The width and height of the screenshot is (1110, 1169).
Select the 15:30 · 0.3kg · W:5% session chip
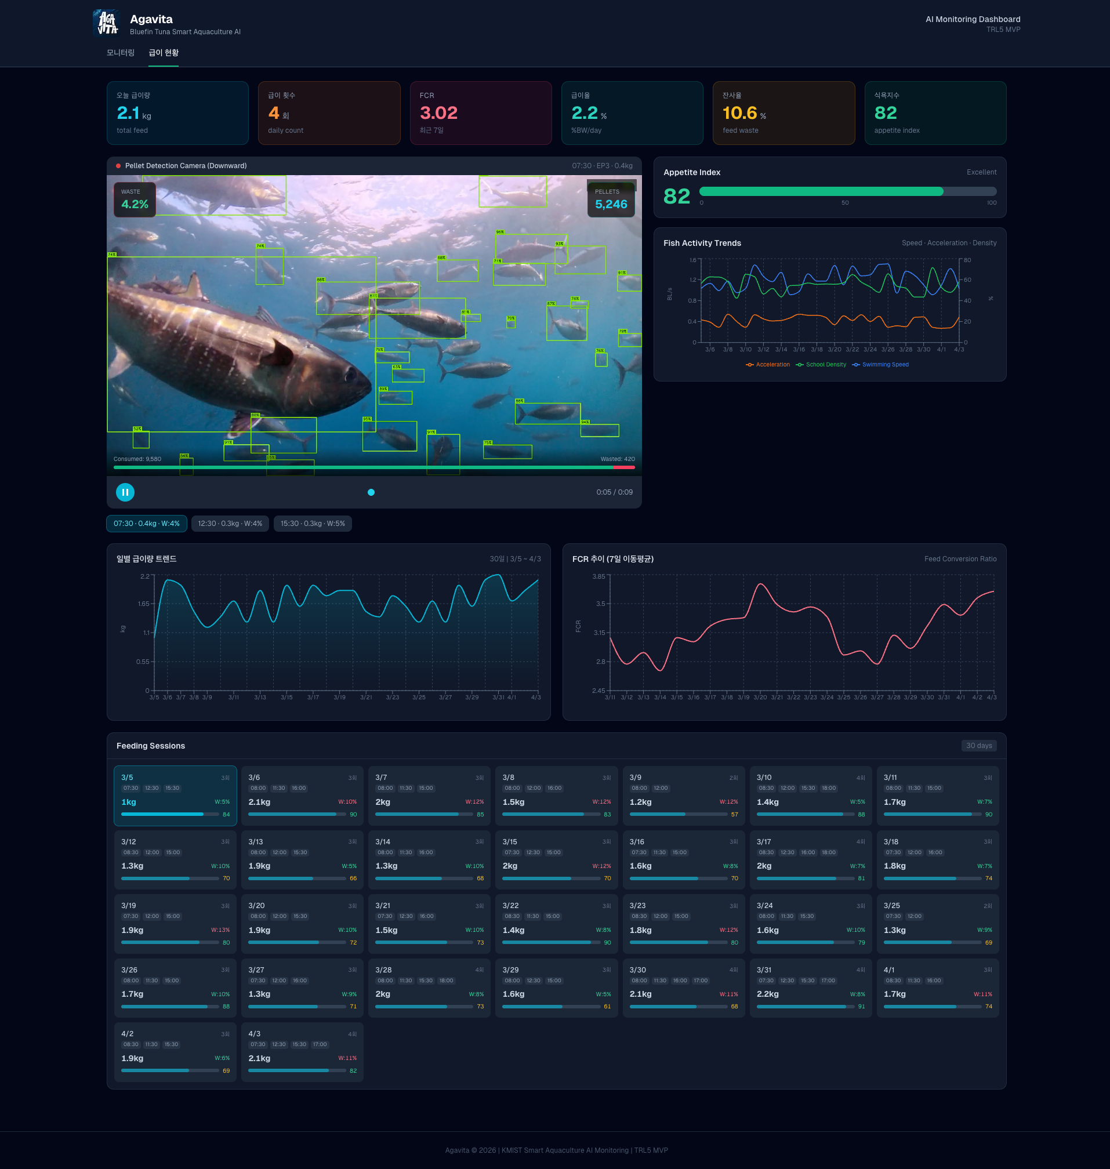(x=313, y=524)
